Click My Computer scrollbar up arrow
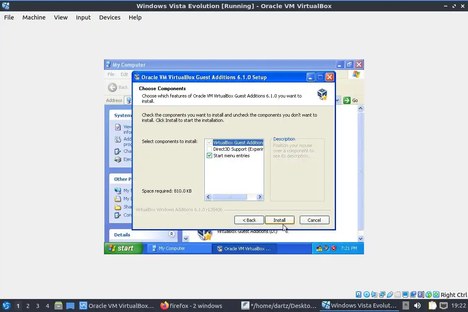The width and height of the screenshot is (468, 312). pyautogui.click(x=361, y=108)
